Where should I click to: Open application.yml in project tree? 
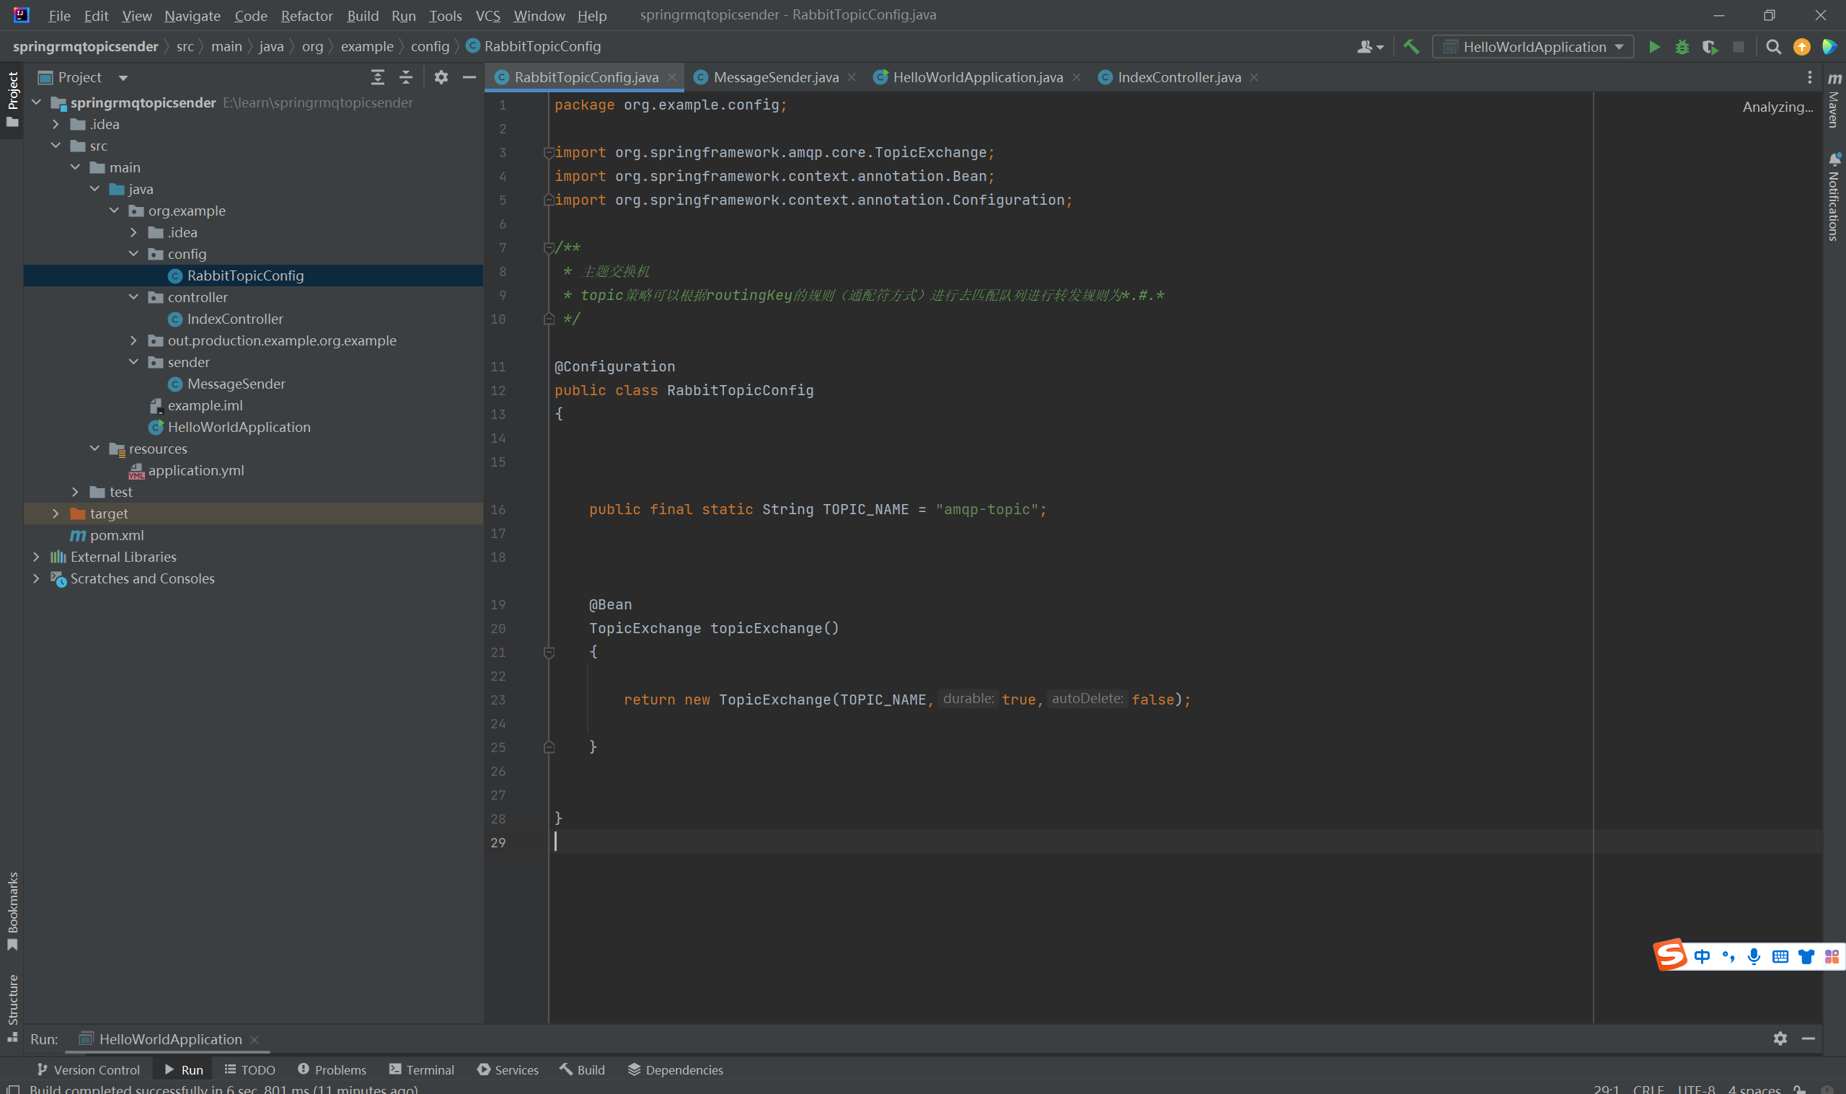(195, 470)
